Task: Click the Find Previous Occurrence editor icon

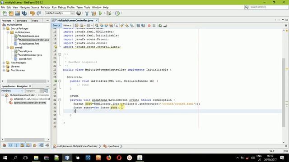Action: [101, 26]
